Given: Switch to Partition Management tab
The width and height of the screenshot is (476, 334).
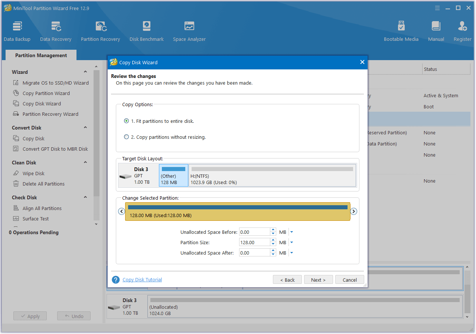Looking at the screenshot, I should coord(41,55).
